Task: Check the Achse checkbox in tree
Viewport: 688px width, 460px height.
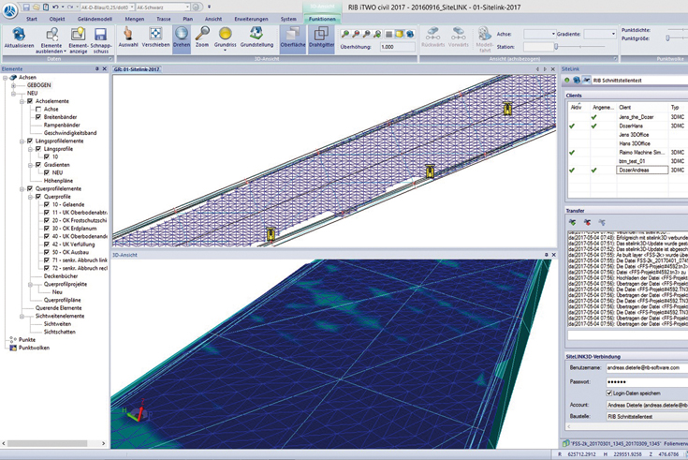Action: click(37, 109)
